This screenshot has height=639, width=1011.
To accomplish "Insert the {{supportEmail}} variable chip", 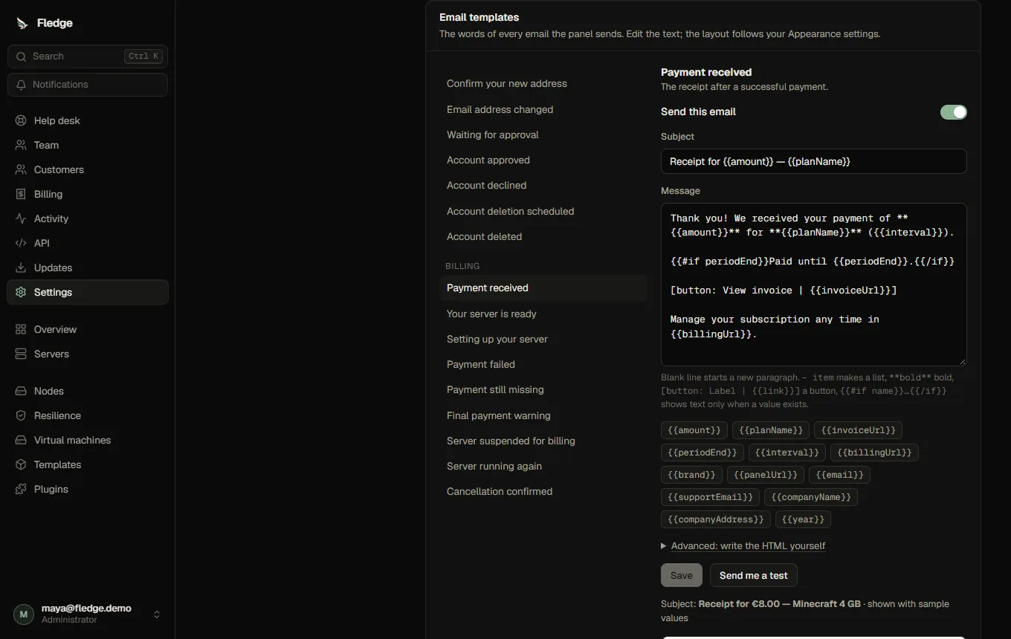I will click(710, 497).
